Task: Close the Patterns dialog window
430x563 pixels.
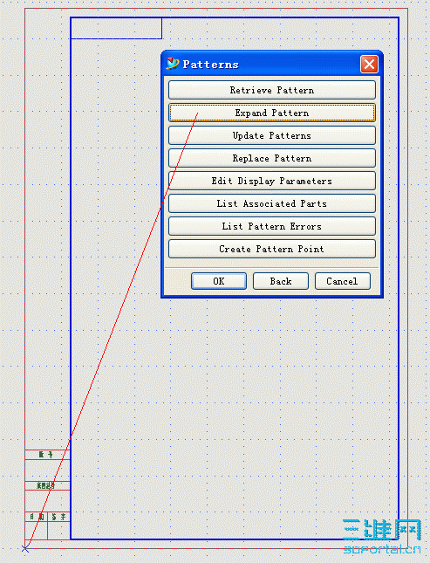Action: (369, 65)
